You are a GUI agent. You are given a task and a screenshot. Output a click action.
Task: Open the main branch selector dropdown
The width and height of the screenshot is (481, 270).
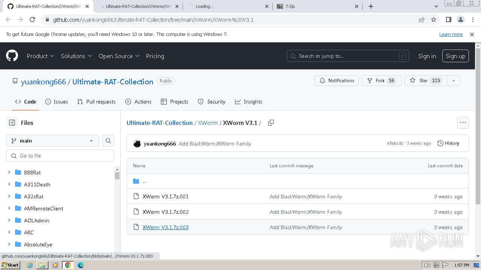pos(53,141)
